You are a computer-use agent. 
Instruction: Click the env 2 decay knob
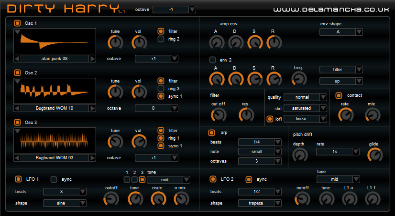click(236, 79)
